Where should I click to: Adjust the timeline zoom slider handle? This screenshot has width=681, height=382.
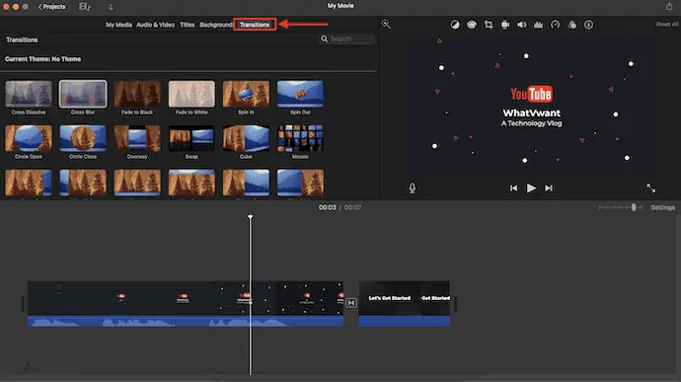click(634, 207)
